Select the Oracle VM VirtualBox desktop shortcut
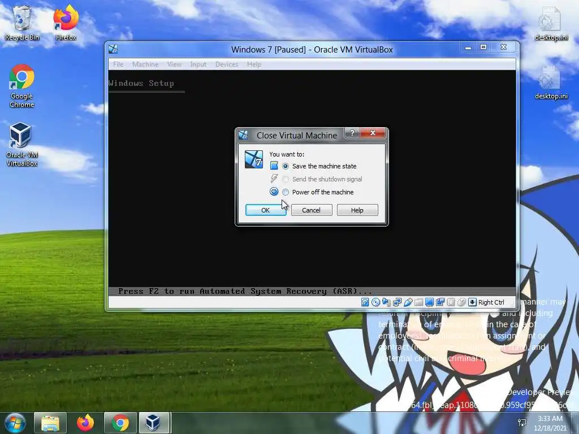The image size is (579, 434). point(22,145)
